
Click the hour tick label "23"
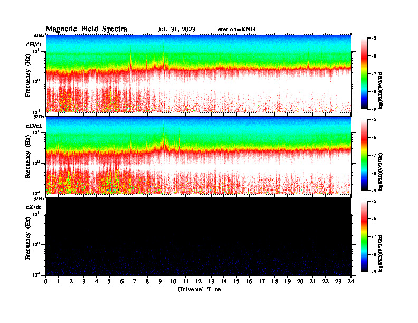tap(338, 282)
